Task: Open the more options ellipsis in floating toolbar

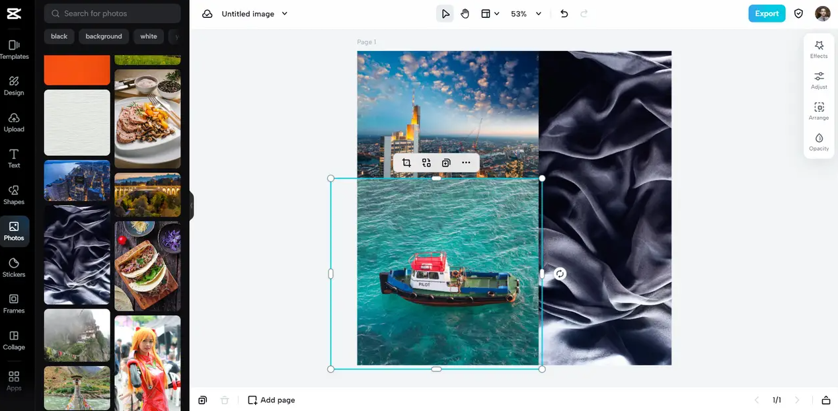Action: click(466, 163)
